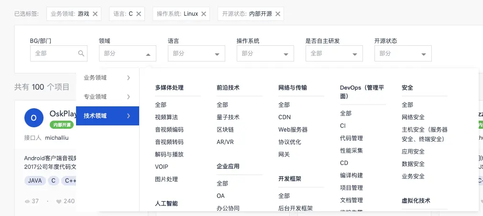Viewport: 483px width, 216px height.
Task: Choose 业务安全 option
Action: click(413, 176)
